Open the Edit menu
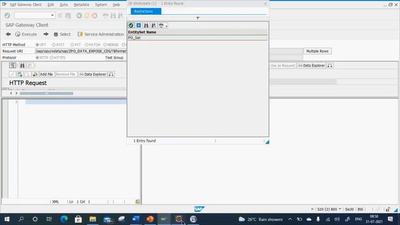Viewport: 400px width, 225px height. click(x=51, y=4)
